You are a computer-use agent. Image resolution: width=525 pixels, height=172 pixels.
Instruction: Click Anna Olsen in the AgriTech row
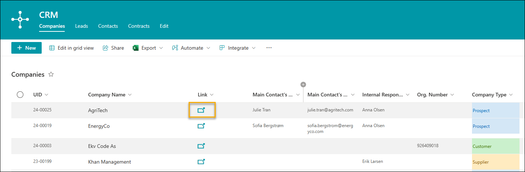tap(373, 110)
